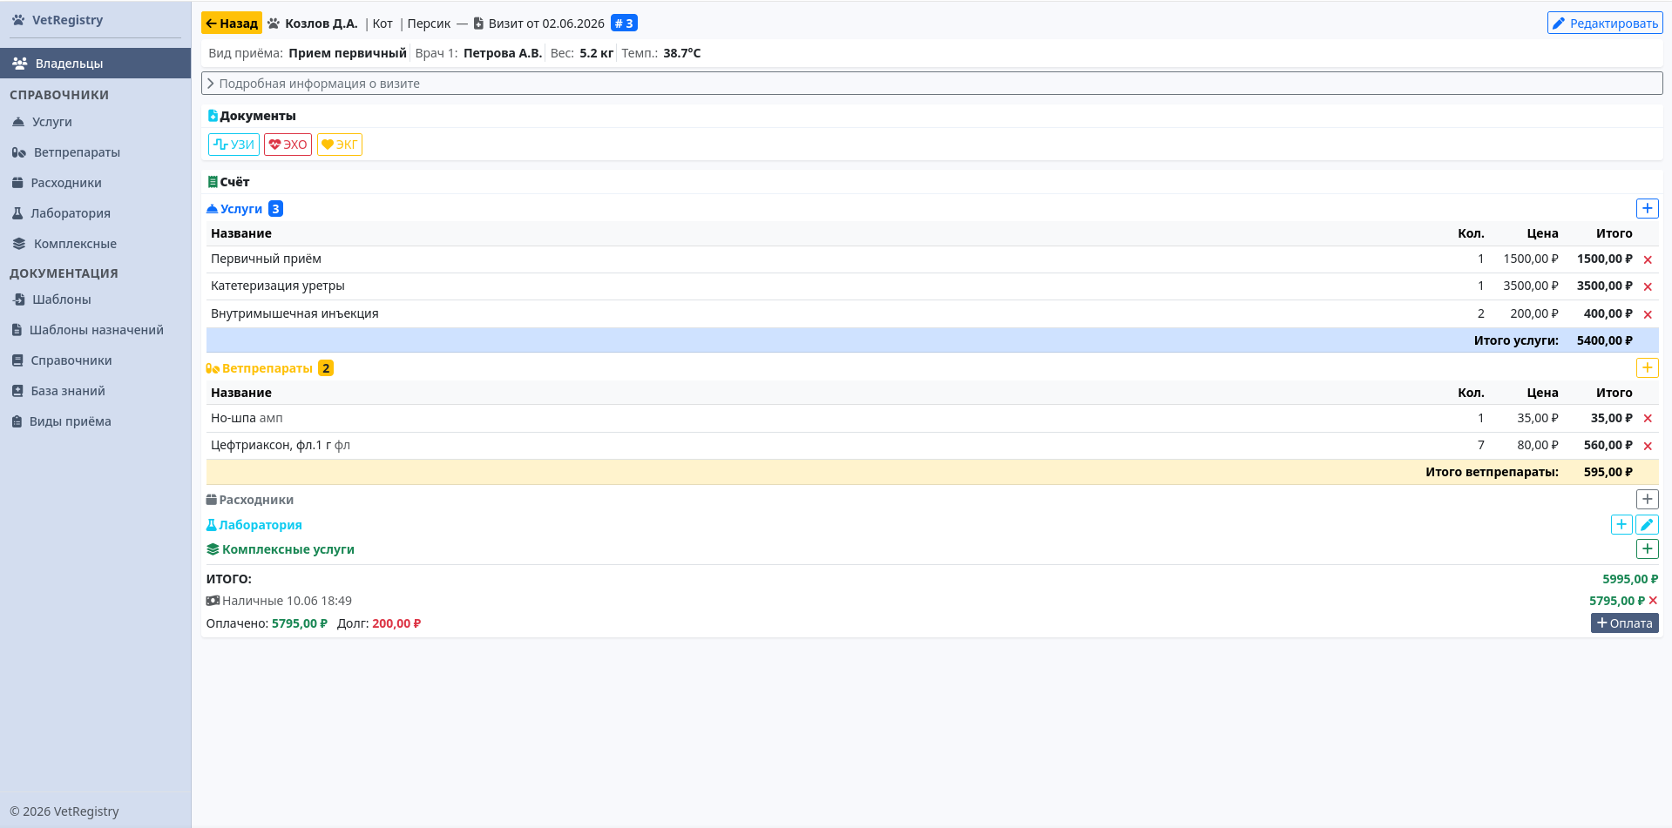Add a consumable with plus icon

[x=1647, y=499]
